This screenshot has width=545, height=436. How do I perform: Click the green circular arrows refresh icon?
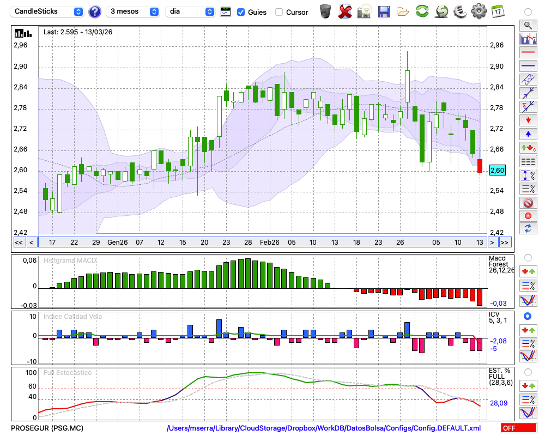click(x=422, y=11)
